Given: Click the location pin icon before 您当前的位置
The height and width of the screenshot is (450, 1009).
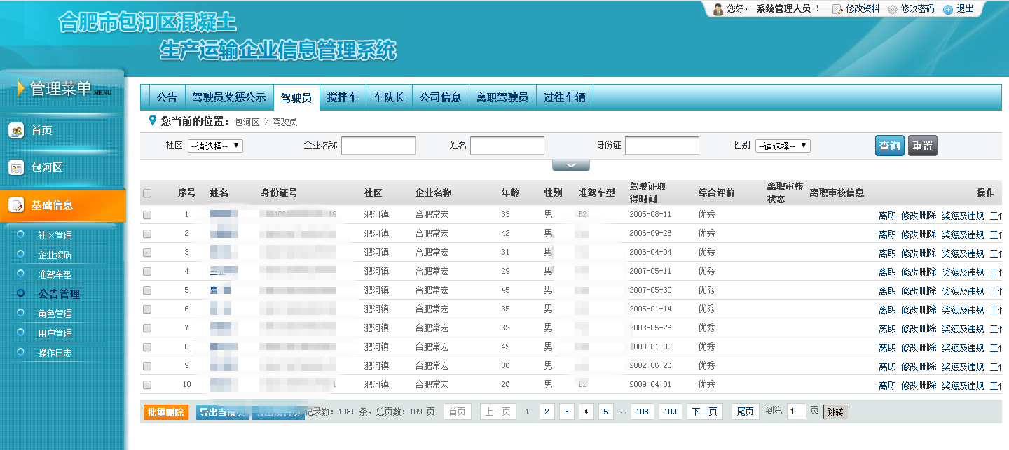Looking at the screenshot, I should click(153, 120).
